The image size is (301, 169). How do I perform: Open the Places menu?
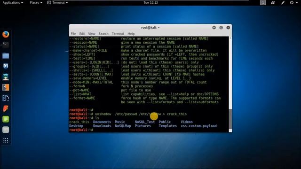(36, 3)
